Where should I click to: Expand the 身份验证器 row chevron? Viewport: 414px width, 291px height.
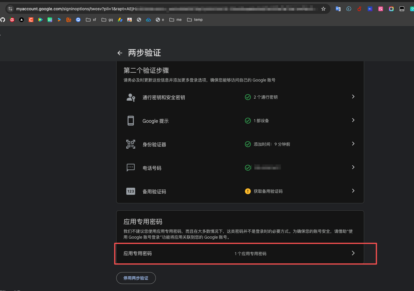(x=353, y=144)
